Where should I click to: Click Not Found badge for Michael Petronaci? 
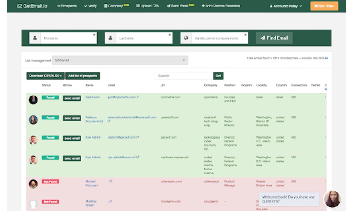tap(50, 181)
